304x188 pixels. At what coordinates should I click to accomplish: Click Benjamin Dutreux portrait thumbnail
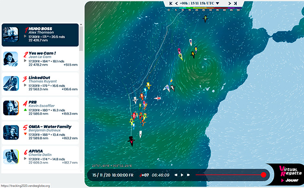click(x=11, y=132)
